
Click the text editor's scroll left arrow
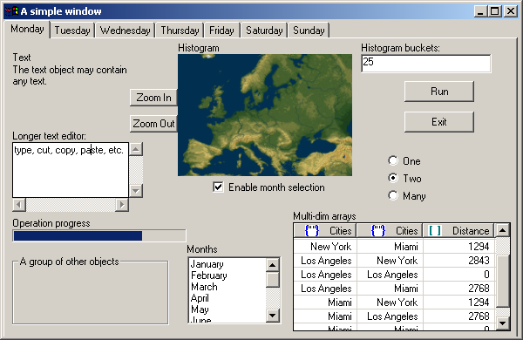click(x=19, y=205)
